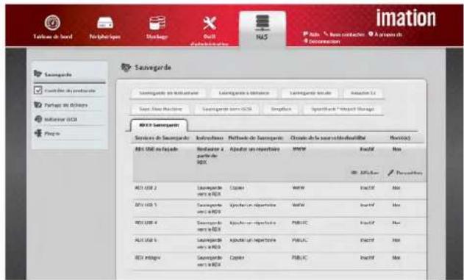464x280 pixels.
Task: Click the Méthode de Sauvegarde column header
Action: (x=256, y=137)
